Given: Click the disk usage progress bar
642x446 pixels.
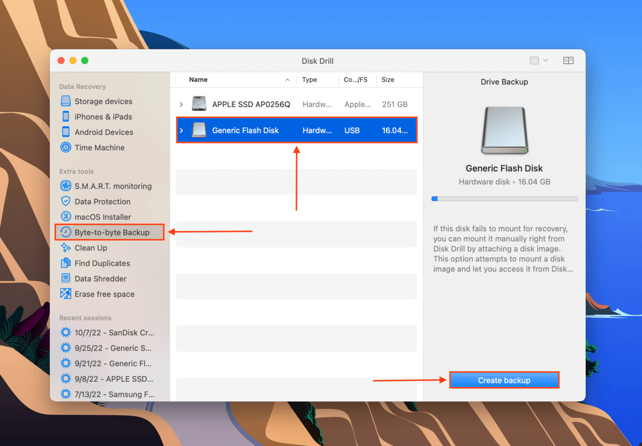Looking at the screenshot, I should pyautogui.click(x=505, y=199).
